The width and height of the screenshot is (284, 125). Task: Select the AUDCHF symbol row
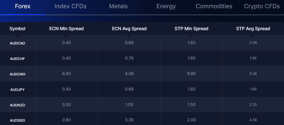pyautogui.click(x=17, y=58)
